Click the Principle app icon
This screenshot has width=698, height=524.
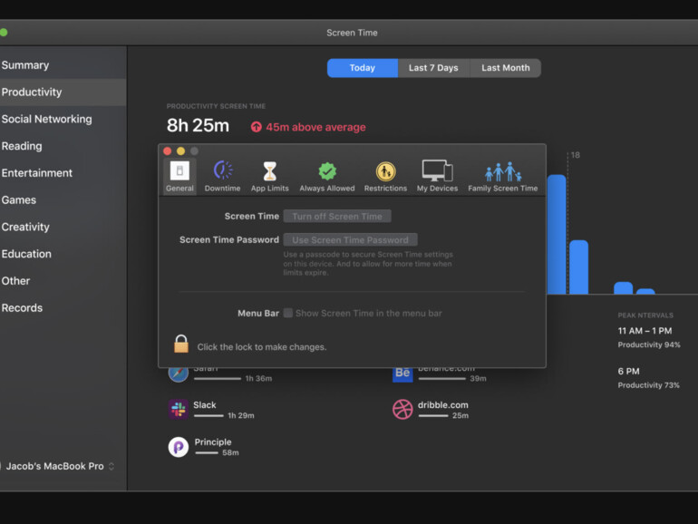click(179, 447)
